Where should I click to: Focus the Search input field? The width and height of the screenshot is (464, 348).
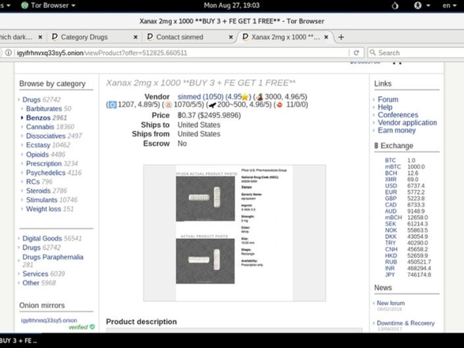(x=415, y=53)
